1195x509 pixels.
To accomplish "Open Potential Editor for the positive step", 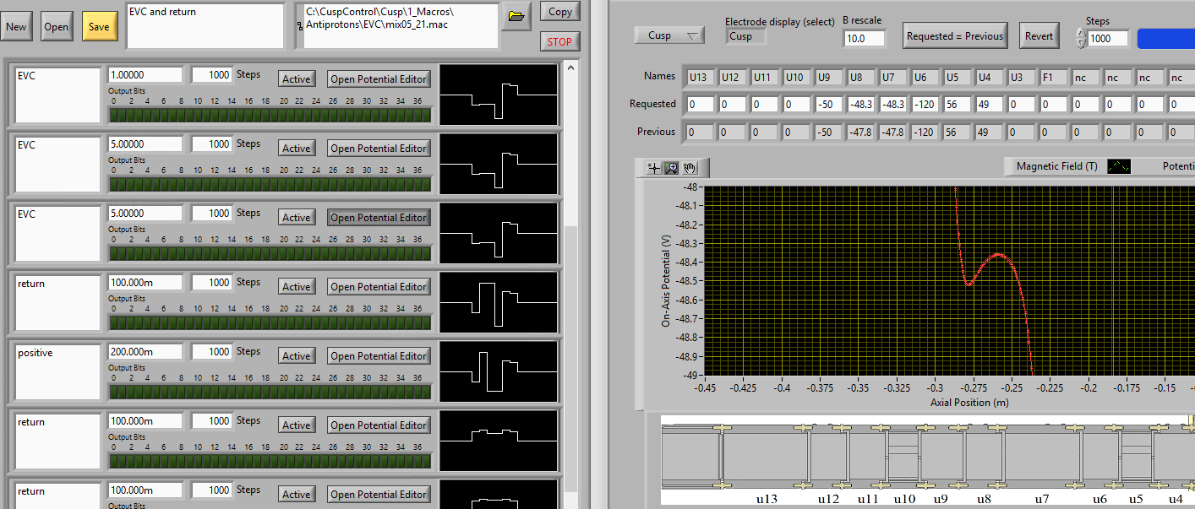I will (379, 356).
